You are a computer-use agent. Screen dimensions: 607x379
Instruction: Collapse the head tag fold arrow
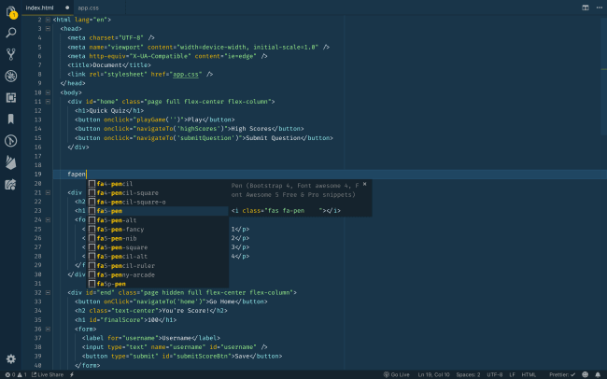tap(48, 28)
